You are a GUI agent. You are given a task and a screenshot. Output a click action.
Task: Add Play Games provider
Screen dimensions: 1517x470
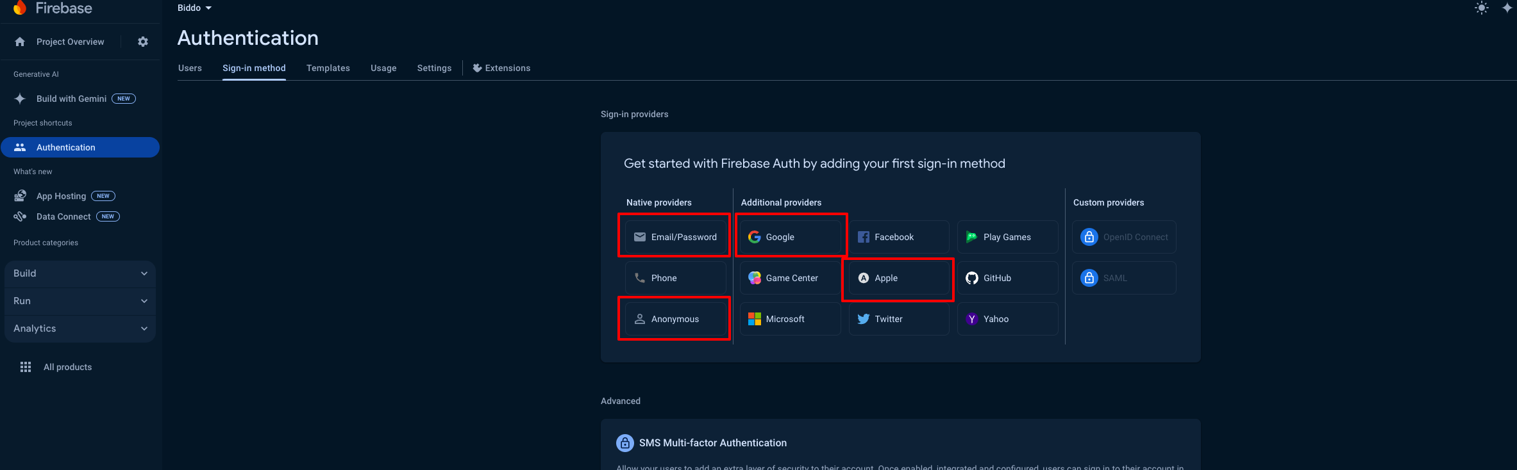pyautogui.click(x=1008, y=237)
